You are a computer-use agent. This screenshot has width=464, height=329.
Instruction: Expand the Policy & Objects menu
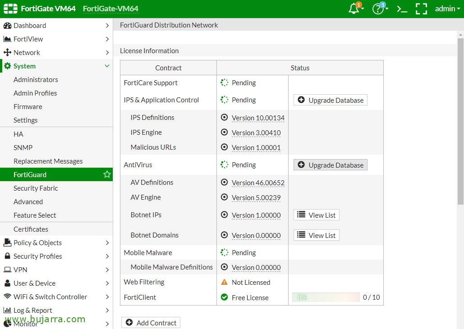pos(107,242)
